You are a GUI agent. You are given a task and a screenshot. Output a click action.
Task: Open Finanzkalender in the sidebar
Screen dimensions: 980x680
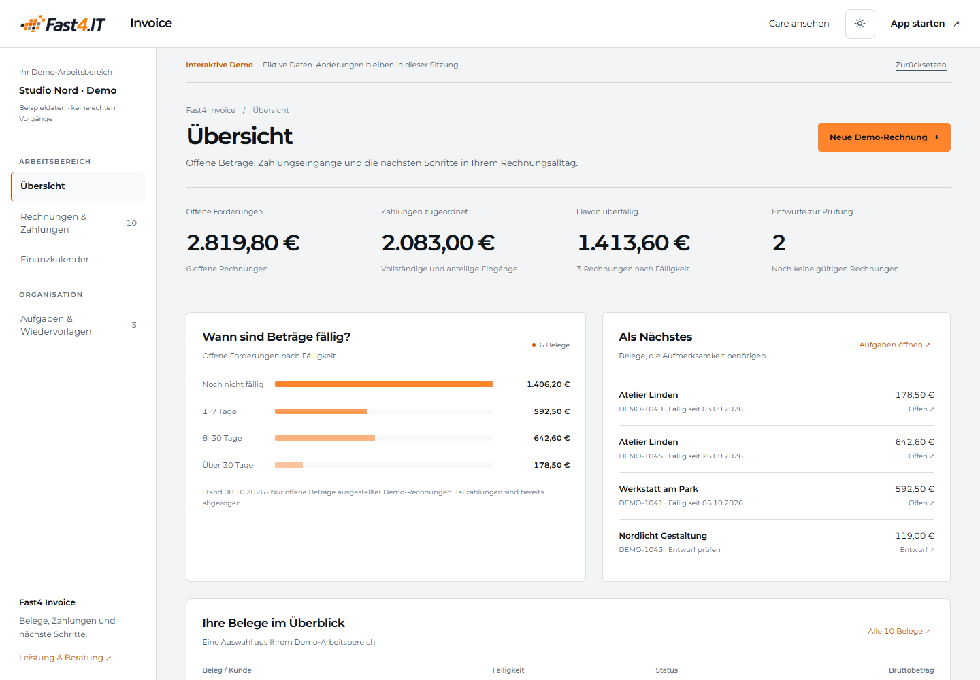78,260
